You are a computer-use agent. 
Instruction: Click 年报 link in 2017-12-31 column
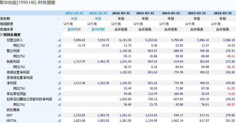(x=74, y=19)
